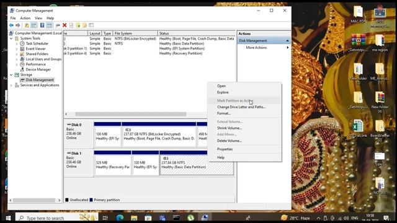The image size is (397, 223).
Task: Expand the Task Scheduler node
Action: pyautogui.click(x=17, y=44)
